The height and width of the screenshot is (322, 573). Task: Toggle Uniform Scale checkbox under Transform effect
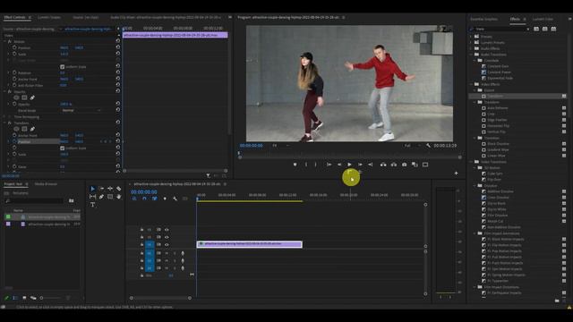(62, 148)
